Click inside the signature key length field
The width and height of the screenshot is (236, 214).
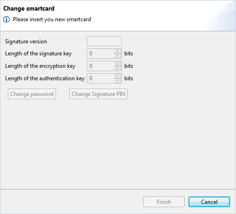click(101, 53)
